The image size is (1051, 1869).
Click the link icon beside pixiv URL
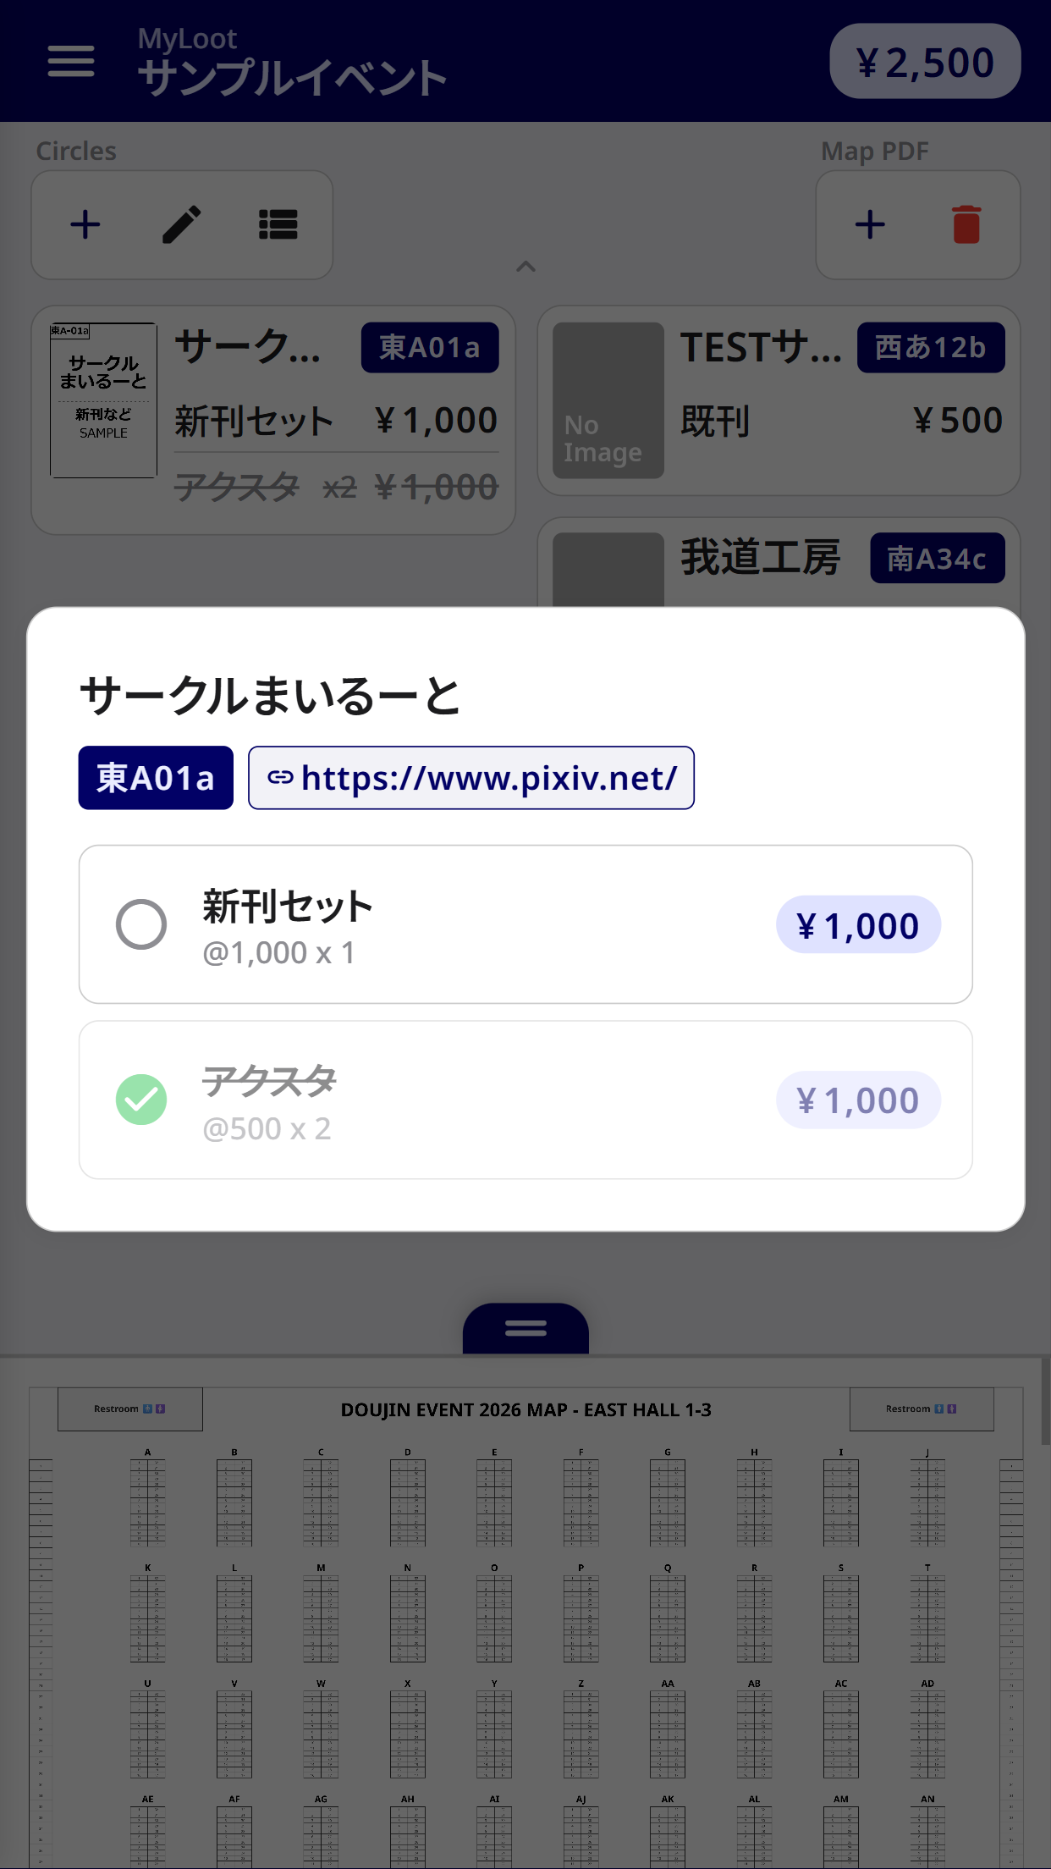click(280, 778)
